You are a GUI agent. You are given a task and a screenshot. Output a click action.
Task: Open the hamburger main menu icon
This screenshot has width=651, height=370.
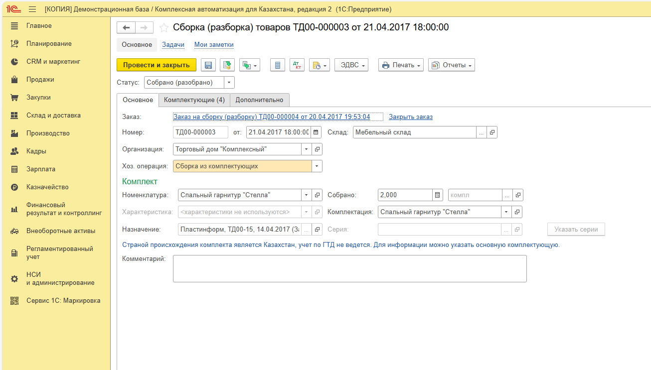(32, 9)
